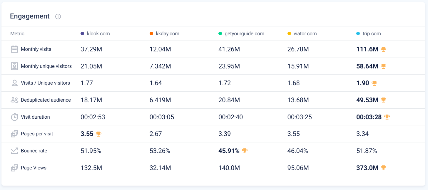Select the Bounce rate label
This screenshot has width=428, height=190.
click(34, 151)
